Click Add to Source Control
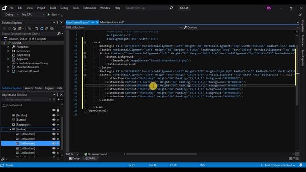 pos(278,165)
